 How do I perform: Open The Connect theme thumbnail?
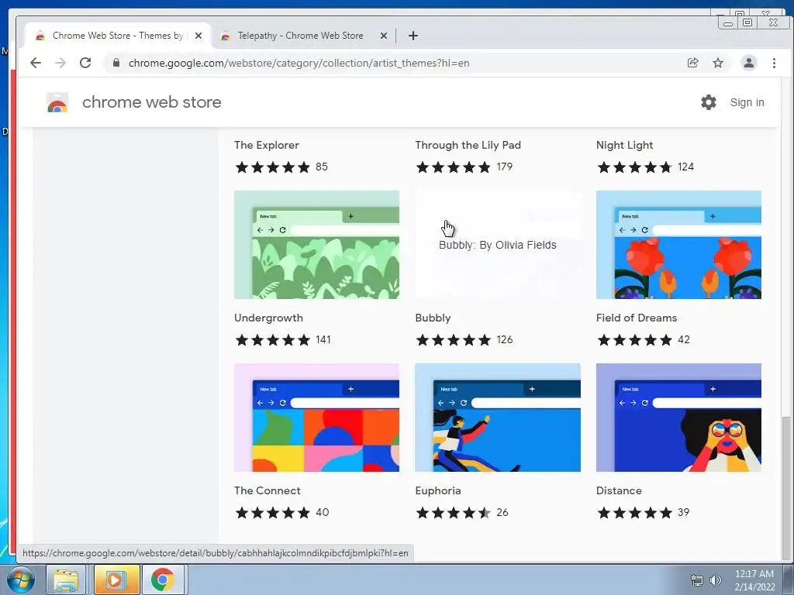316,418
